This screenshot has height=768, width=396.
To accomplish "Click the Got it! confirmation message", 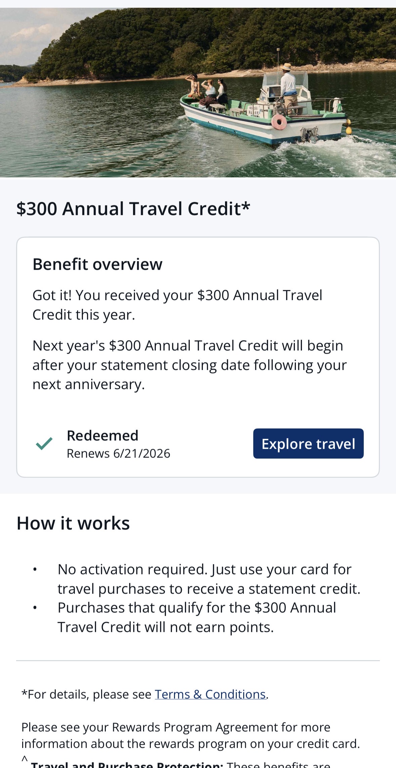I will click(177, 305).
